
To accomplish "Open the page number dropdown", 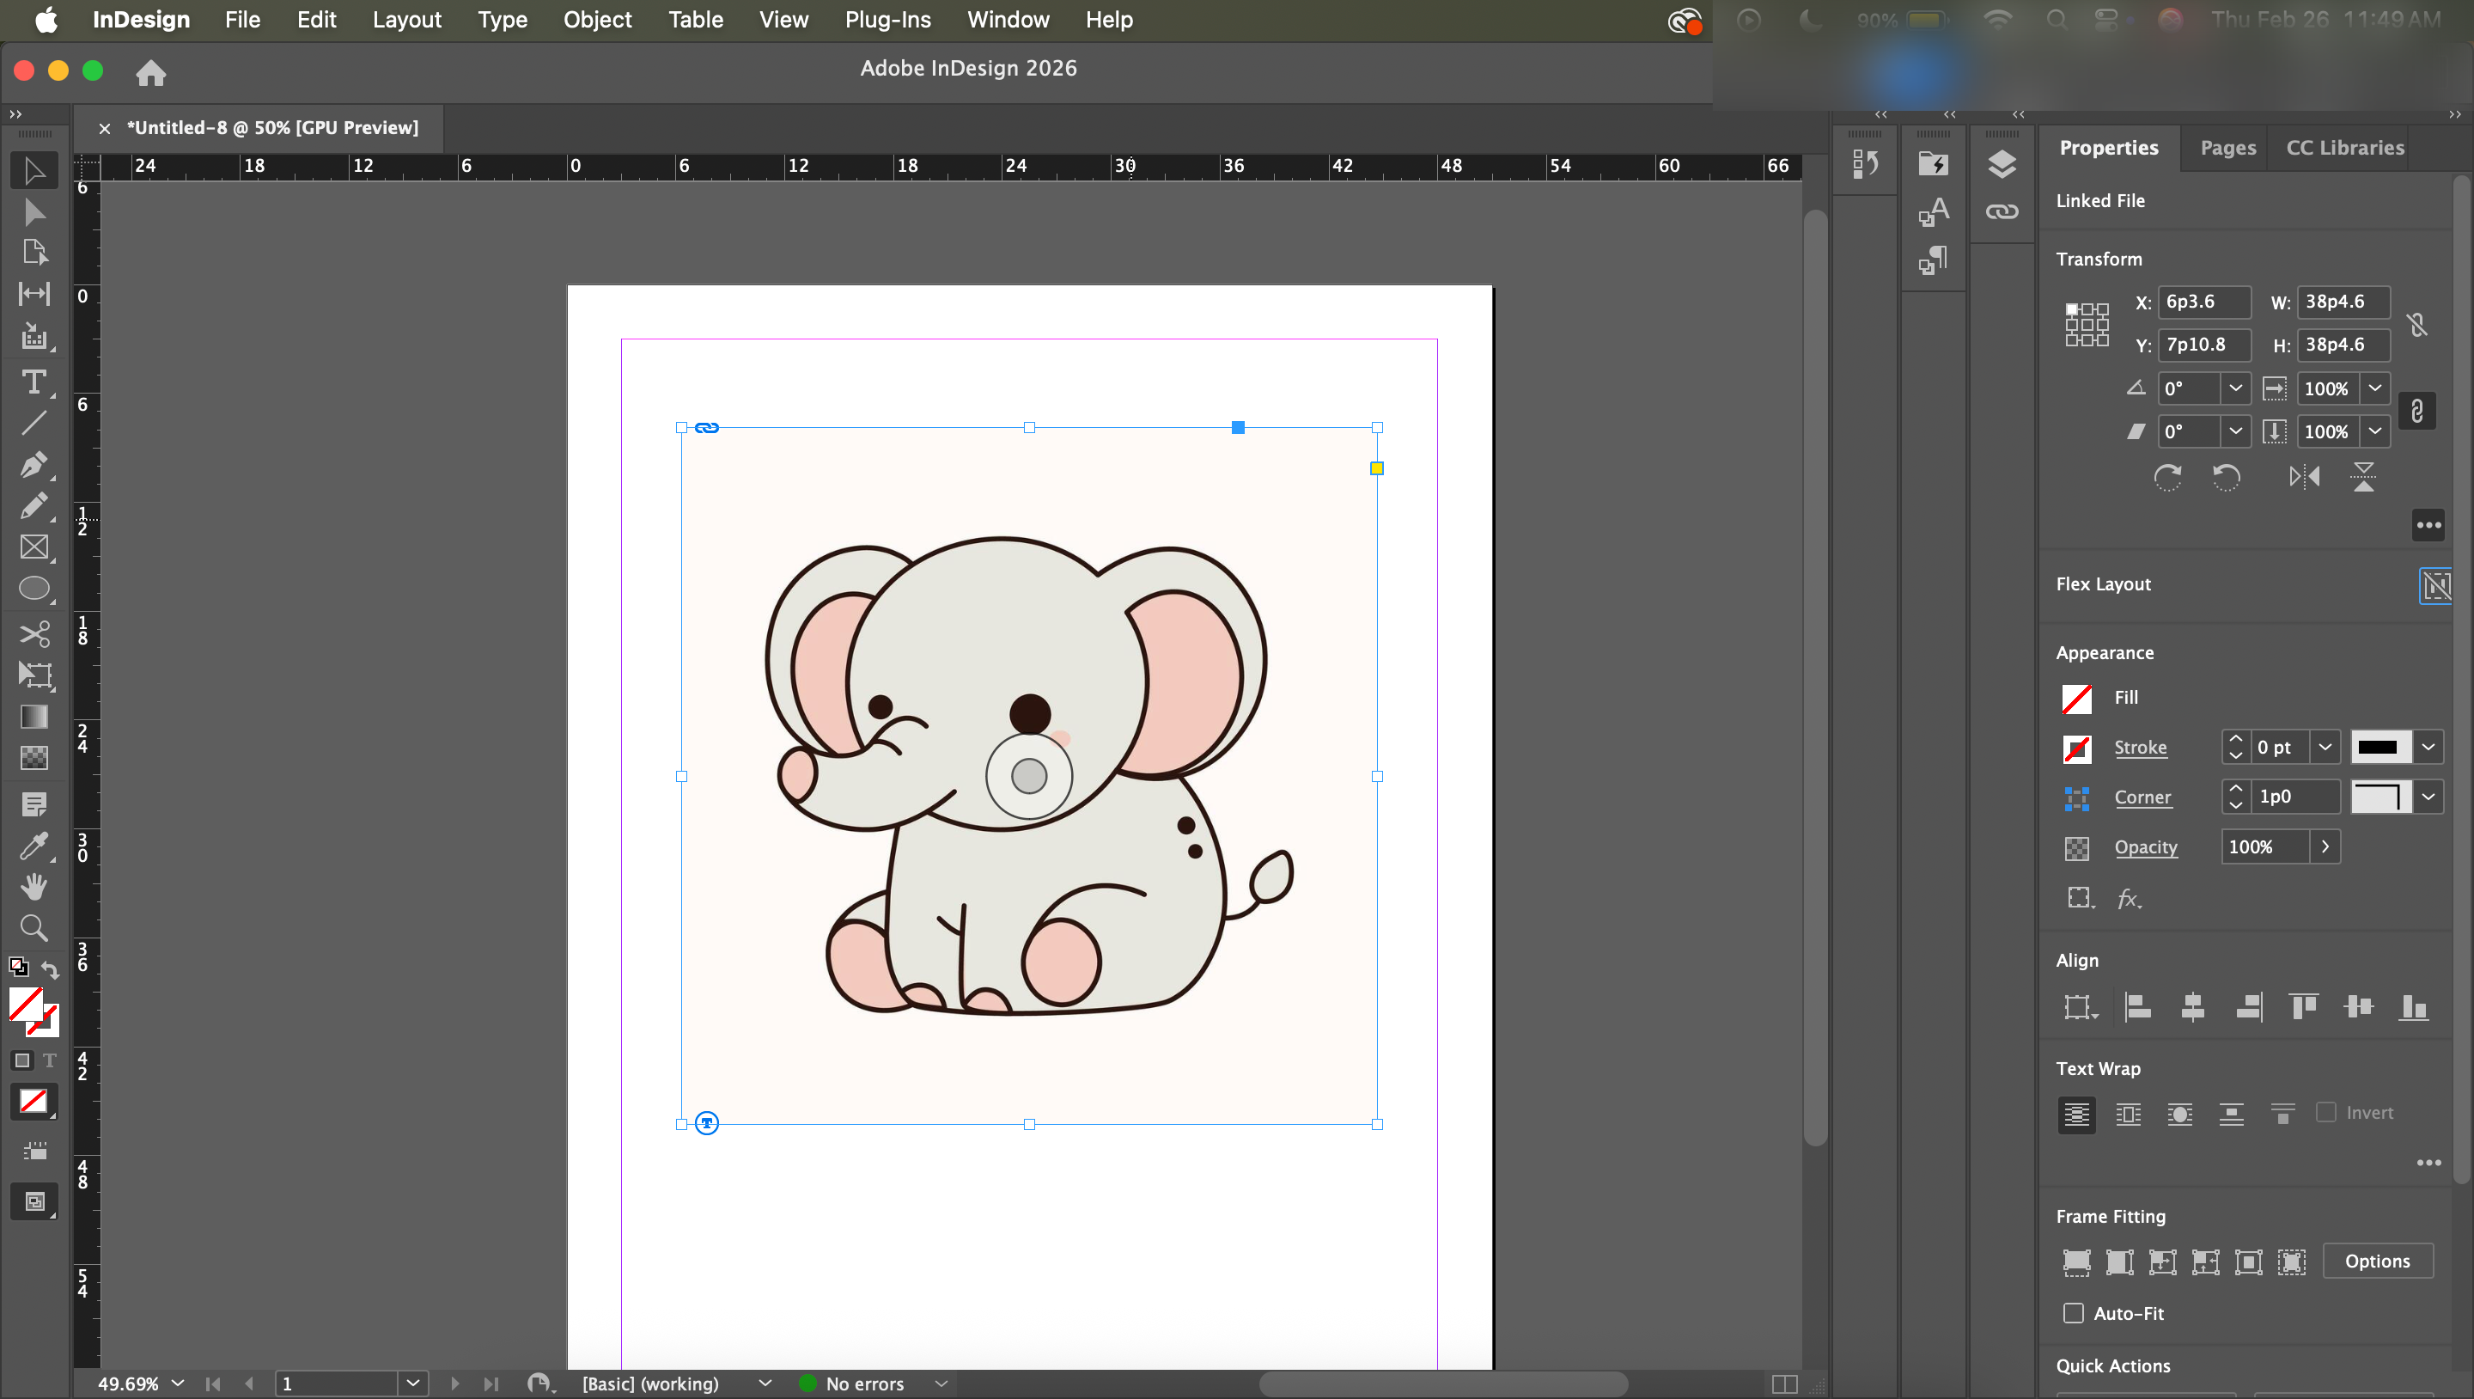I will click(412, 1383).
